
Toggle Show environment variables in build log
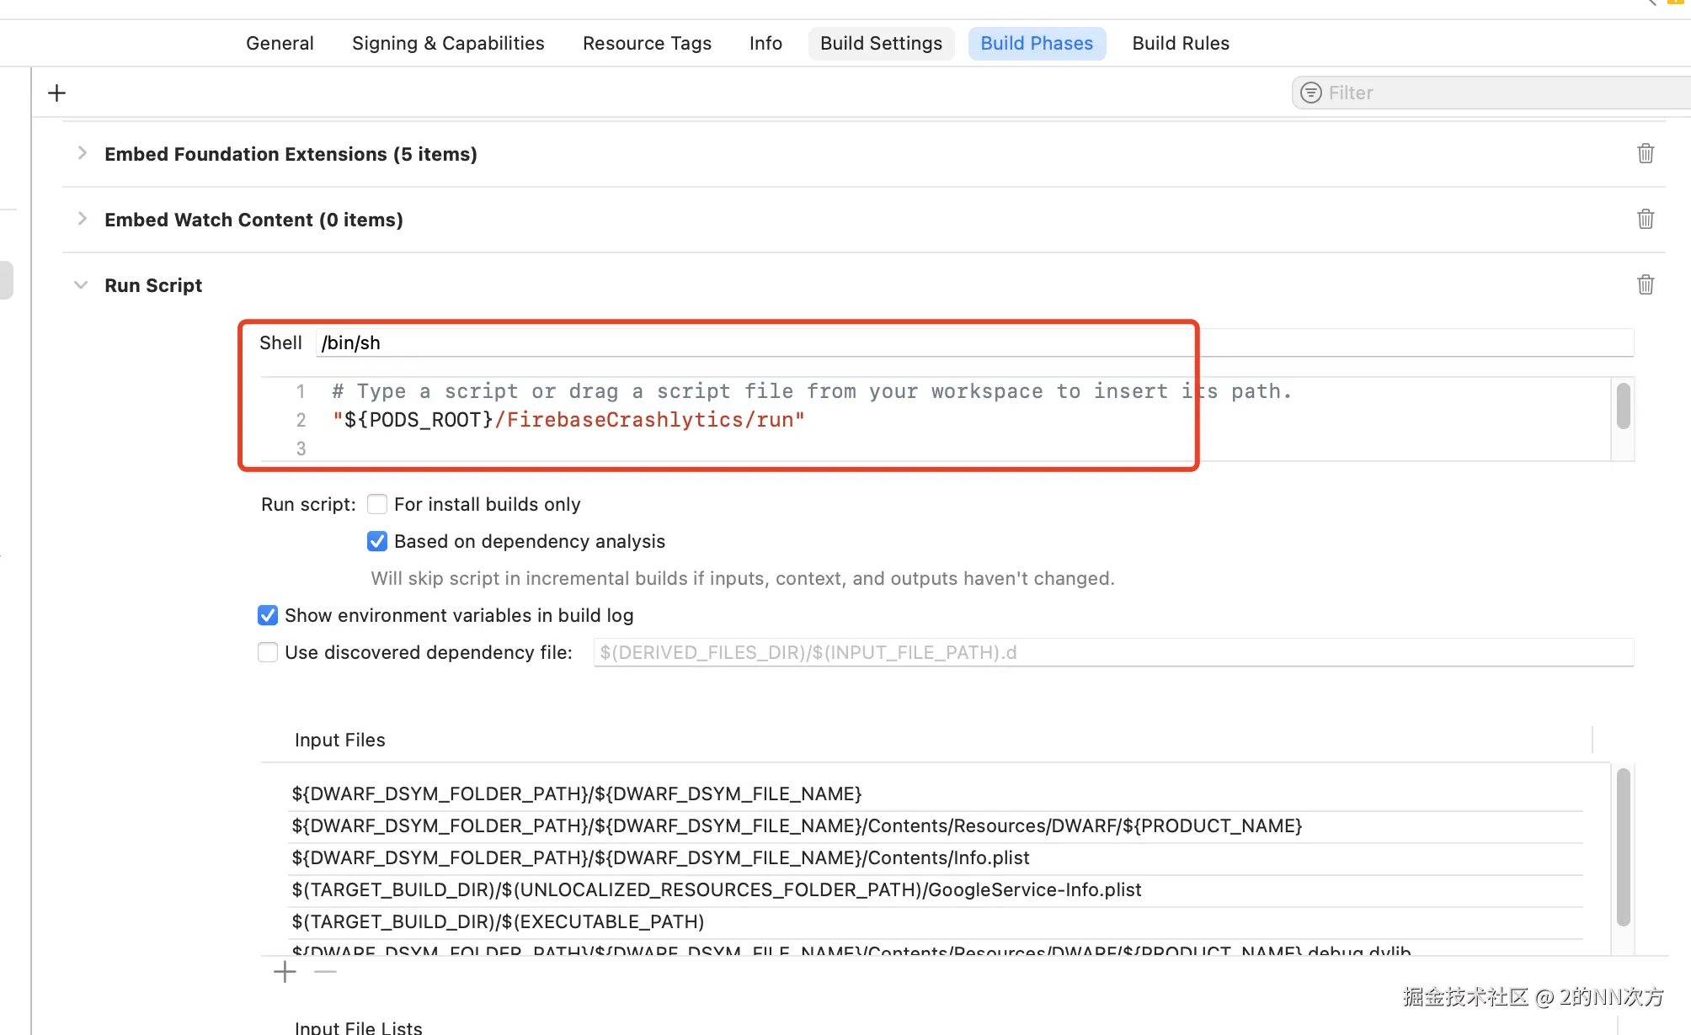pyautogui.click(x=268, y=615)
